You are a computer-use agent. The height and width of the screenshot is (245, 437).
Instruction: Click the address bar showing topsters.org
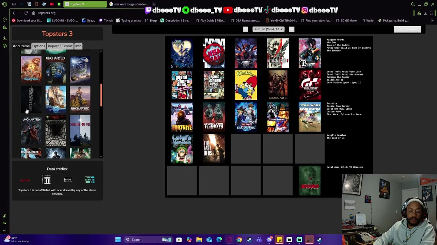tap(47, 13)
